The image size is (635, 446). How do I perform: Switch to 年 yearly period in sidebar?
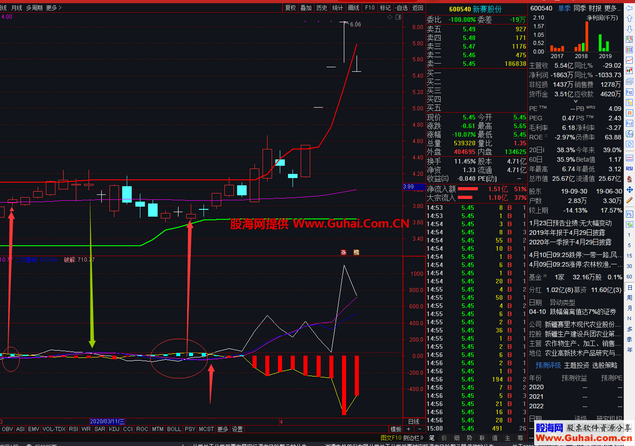[630, 350]
